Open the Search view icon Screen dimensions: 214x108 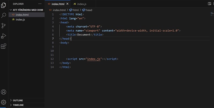point(4,15)
